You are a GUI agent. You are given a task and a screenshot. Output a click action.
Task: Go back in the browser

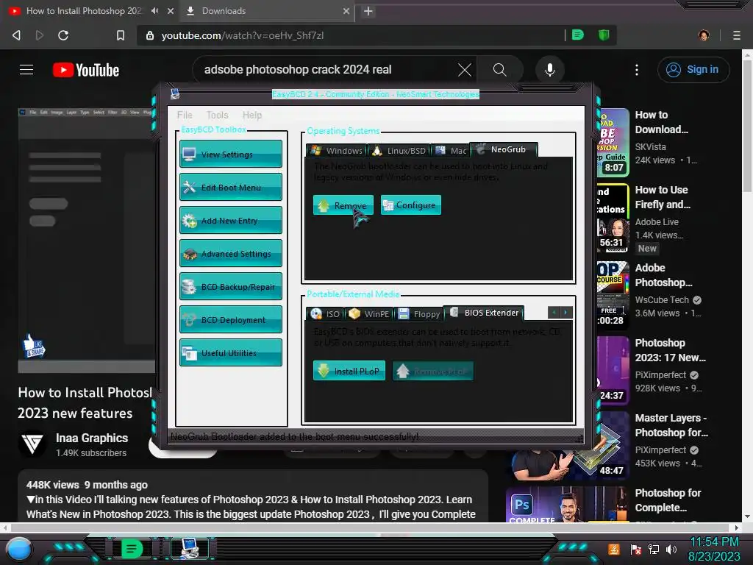[16, 35]
